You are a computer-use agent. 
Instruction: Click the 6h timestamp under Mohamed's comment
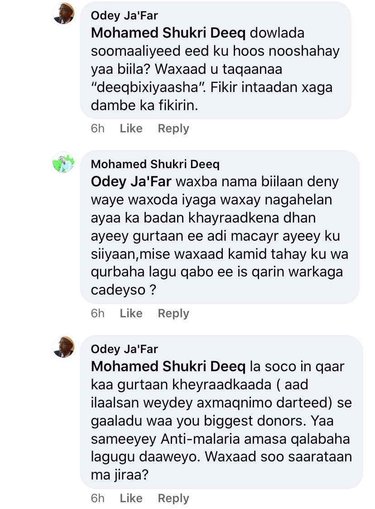(97, 314)
